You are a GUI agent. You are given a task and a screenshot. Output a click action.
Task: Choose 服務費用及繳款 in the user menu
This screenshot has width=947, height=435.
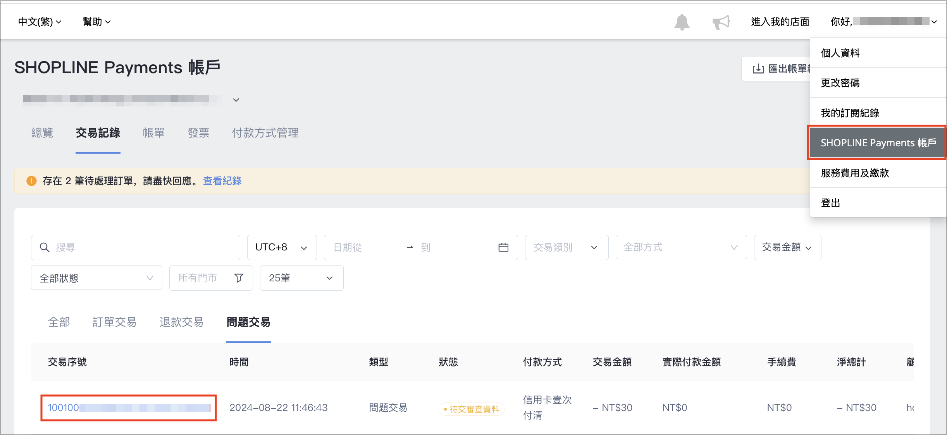[878, 173]
